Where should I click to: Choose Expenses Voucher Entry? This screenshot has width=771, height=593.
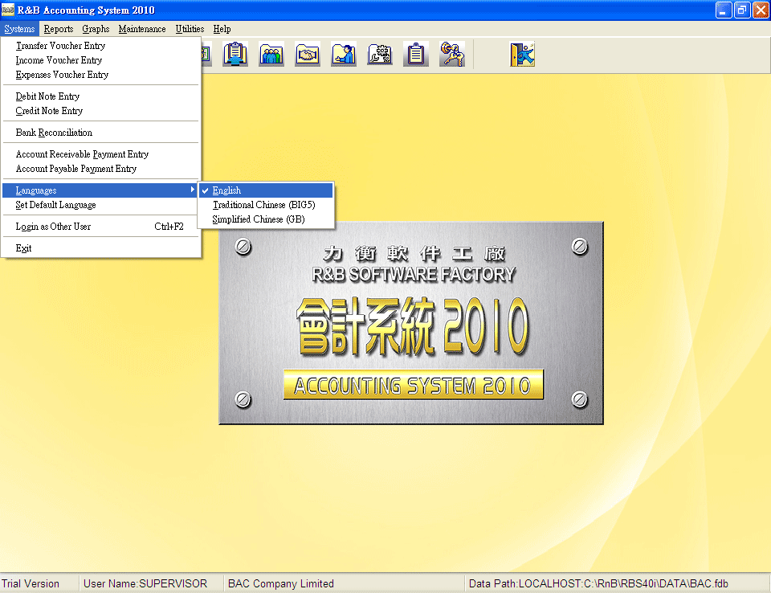(x=101, y=75)
